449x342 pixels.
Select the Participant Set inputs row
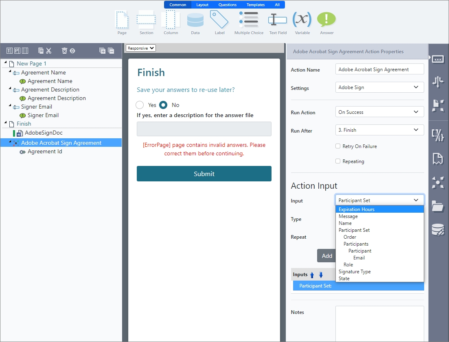(358, 285)
